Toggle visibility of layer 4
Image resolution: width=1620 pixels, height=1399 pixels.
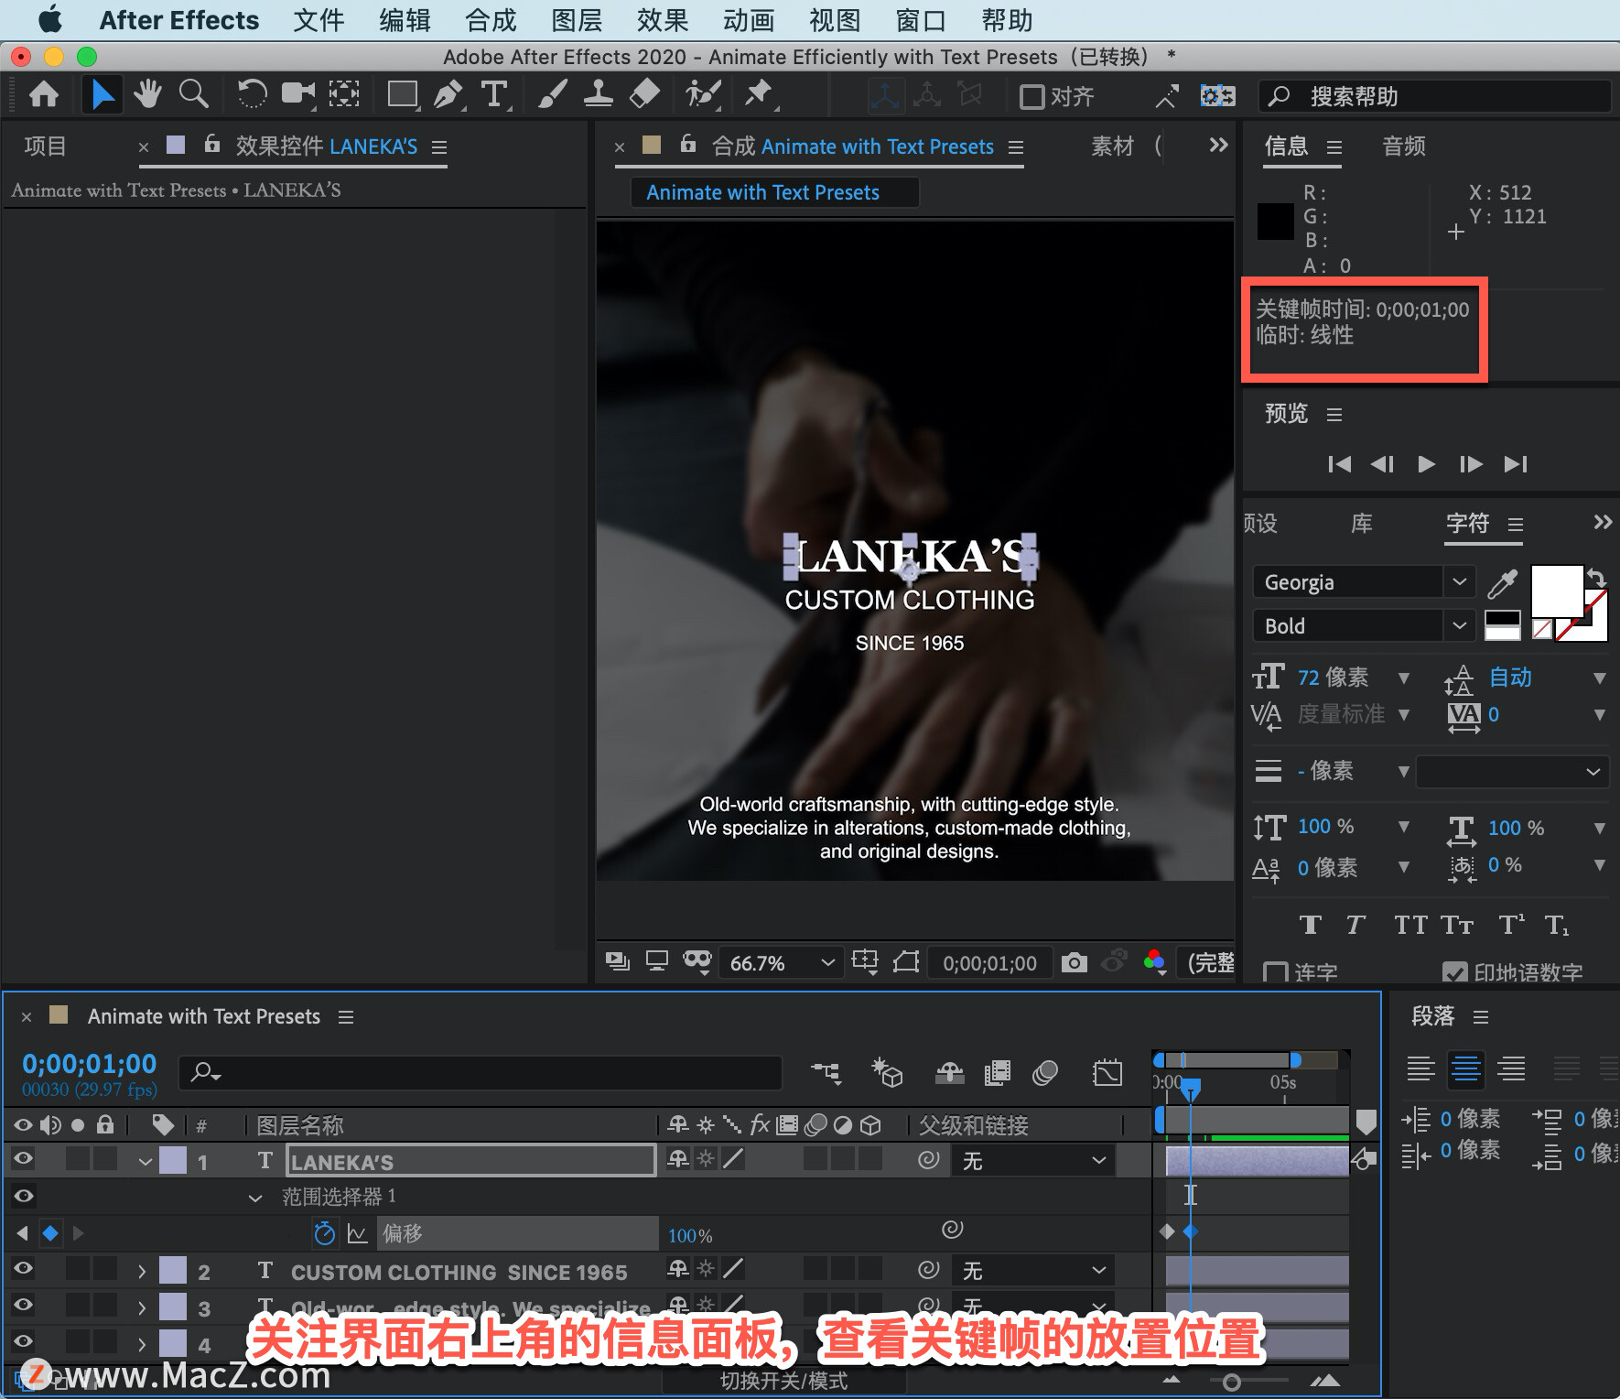[x=24, y=1342]
